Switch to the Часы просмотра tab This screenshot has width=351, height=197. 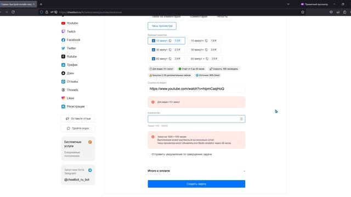coord(162,26)
